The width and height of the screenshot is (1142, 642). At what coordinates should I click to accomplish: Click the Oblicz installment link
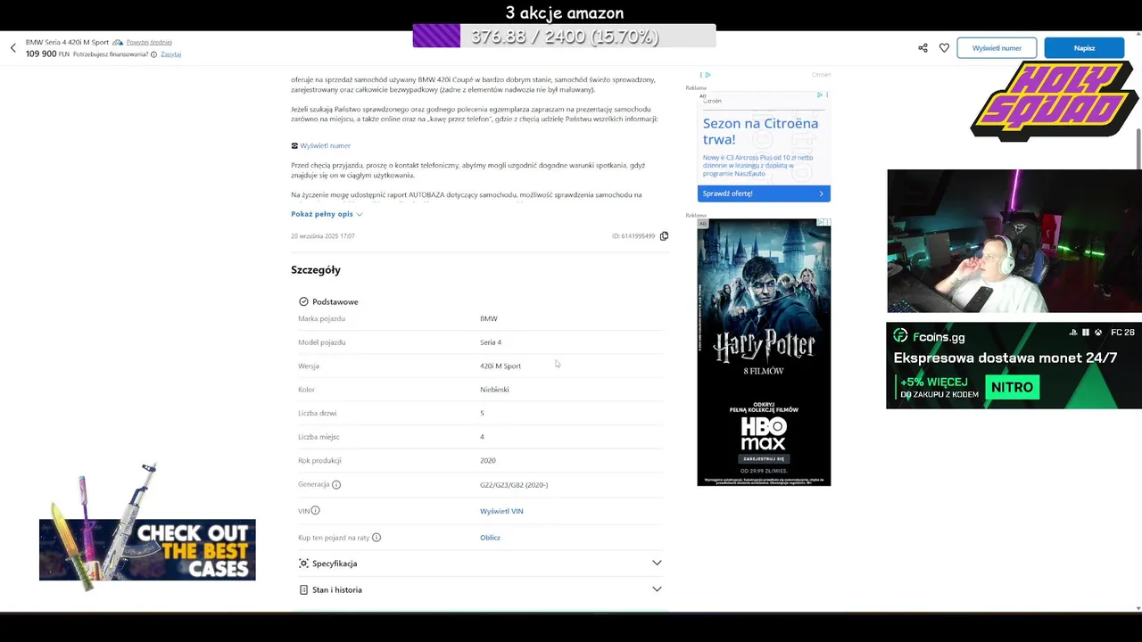click(x=490, y=538)
